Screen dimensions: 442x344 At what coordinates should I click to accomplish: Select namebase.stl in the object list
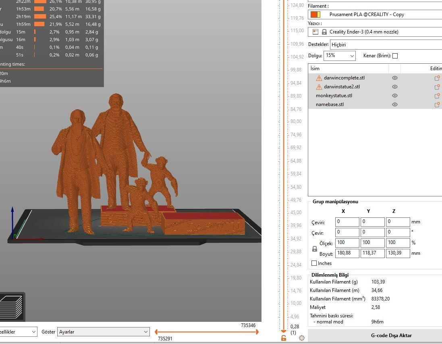click(x=330, y=104)
